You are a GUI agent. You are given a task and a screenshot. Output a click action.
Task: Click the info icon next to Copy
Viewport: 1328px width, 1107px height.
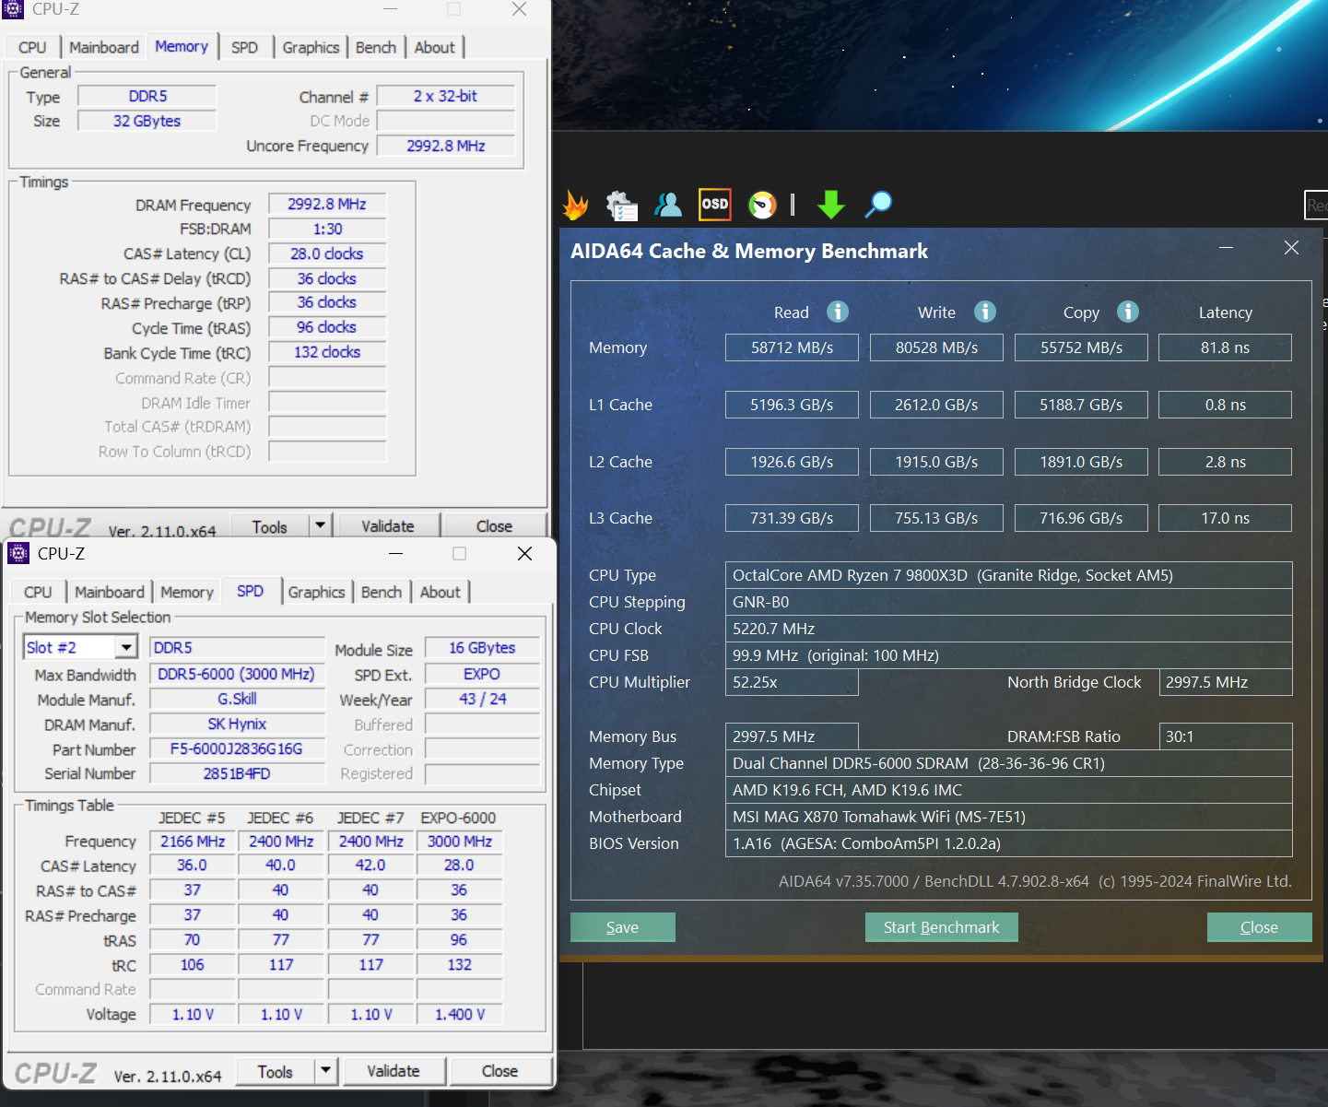click(x=1128, y=312)
